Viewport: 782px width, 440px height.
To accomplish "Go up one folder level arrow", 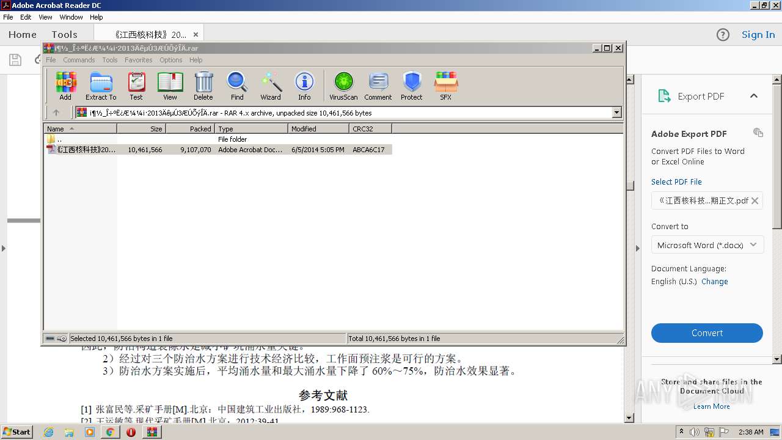I will (56, 112).
